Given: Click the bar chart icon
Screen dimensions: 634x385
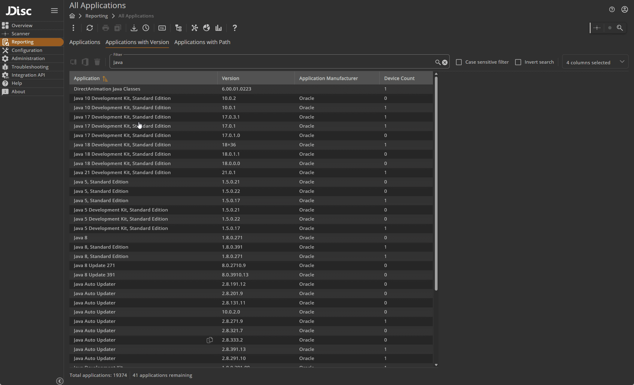Looking at the screenshot, I should click(218, 28).
